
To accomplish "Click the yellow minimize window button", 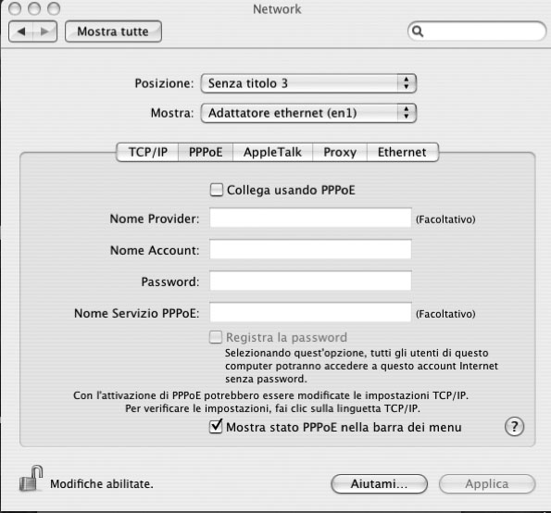I will (x=34, y=8).
